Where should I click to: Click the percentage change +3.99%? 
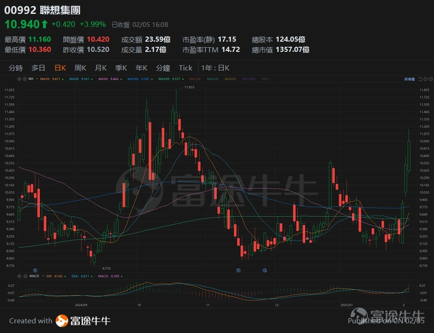tap(93, 25)
